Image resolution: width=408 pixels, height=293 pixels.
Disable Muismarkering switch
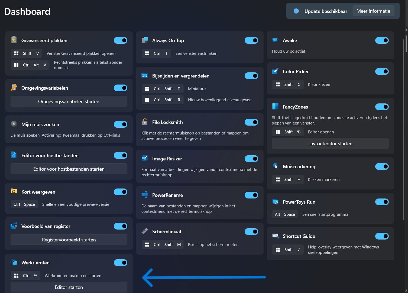coord(382,166)
